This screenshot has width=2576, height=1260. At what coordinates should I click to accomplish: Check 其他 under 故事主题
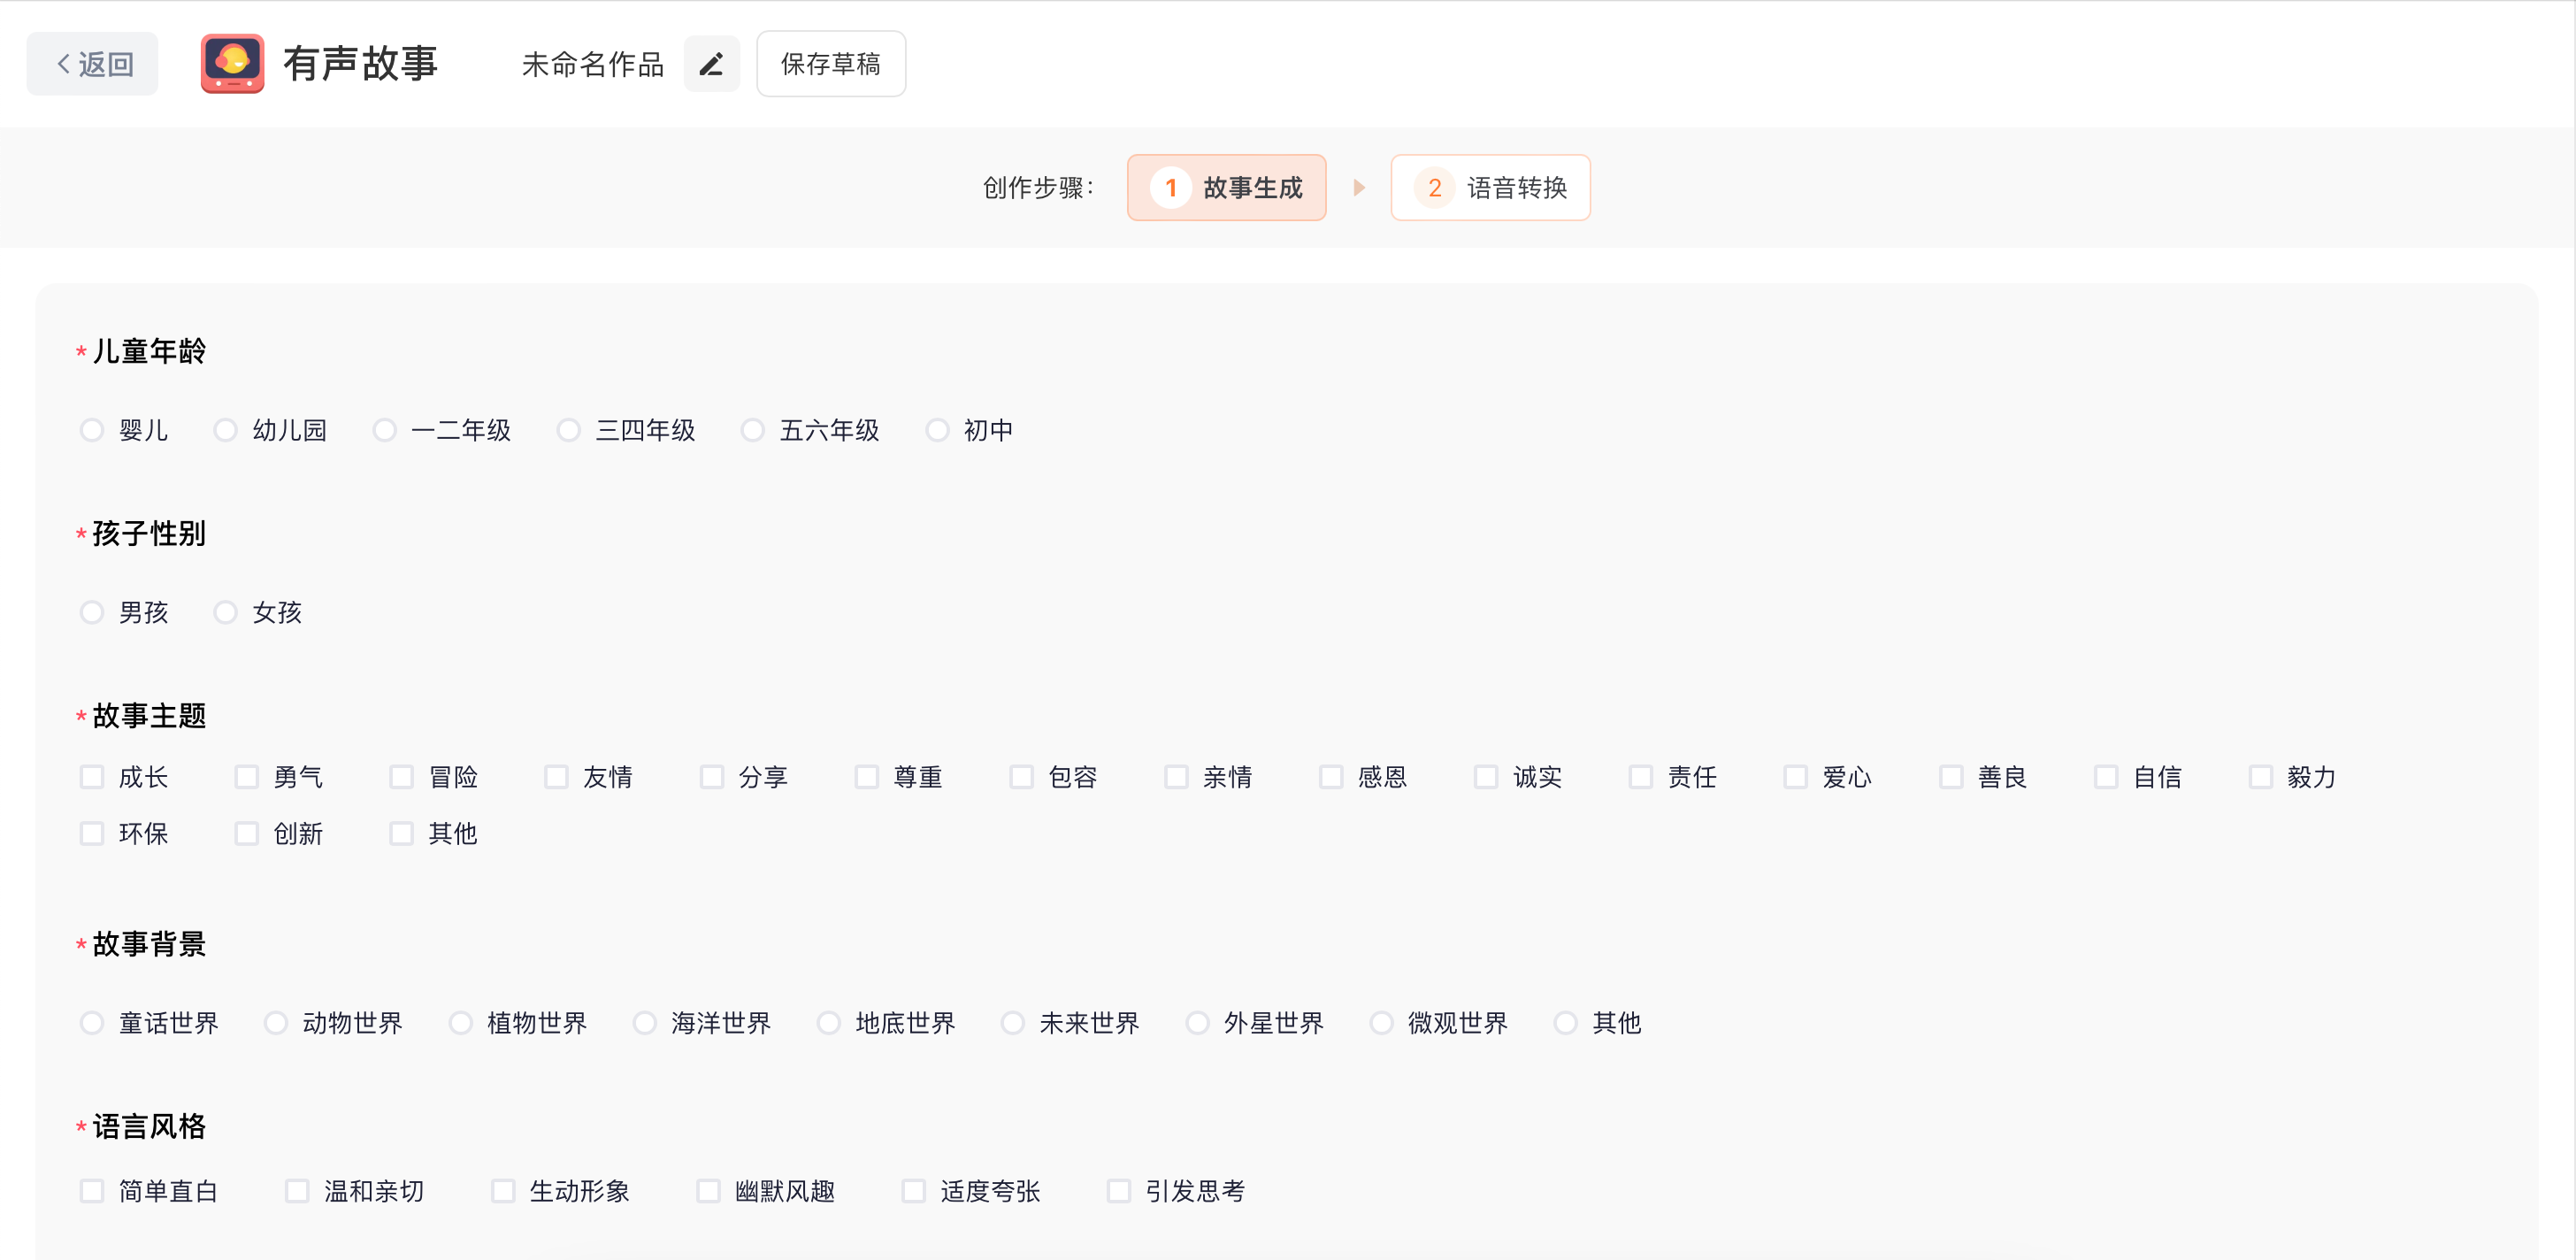402,834
